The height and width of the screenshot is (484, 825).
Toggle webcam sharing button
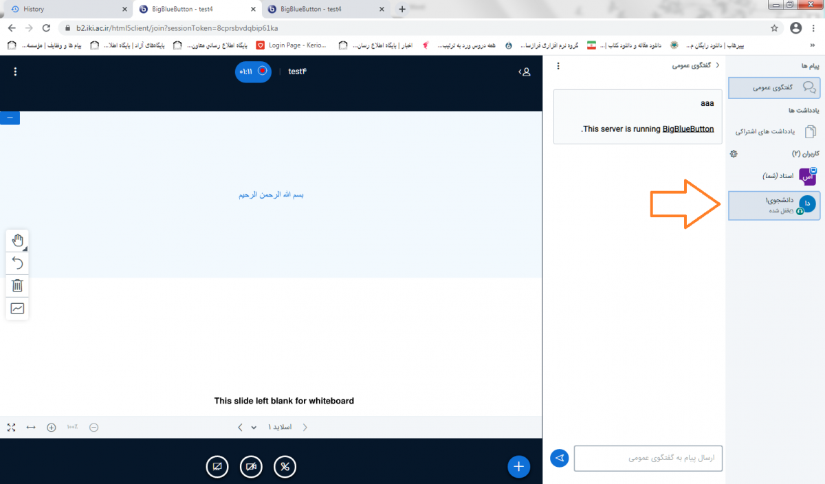[251, 467]
